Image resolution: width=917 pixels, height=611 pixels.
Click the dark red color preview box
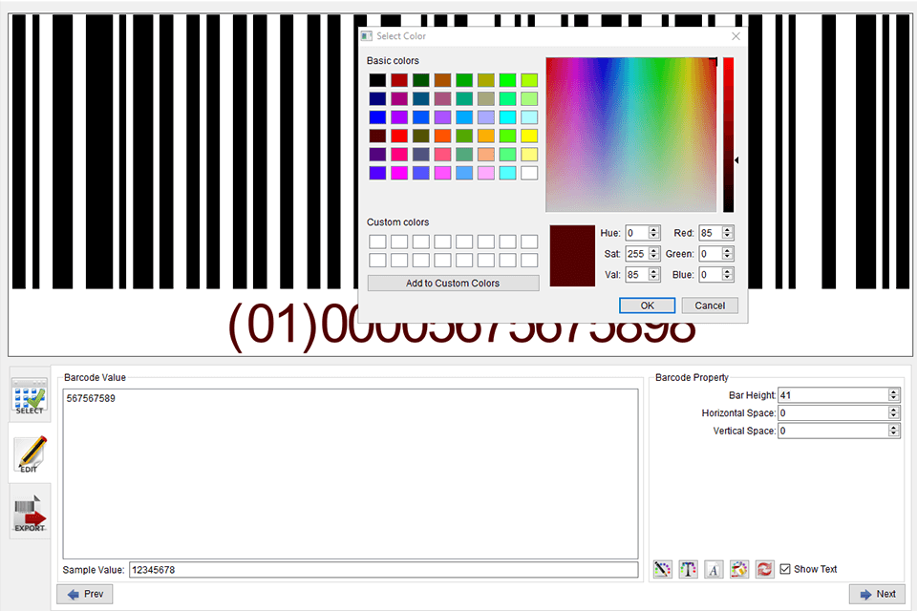click(572, 256)
